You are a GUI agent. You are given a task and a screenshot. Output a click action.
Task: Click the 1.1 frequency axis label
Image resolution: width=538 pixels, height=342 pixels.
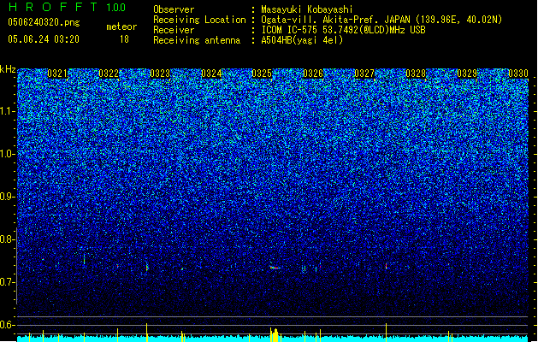pyautogui.click(x=7, y=111)
